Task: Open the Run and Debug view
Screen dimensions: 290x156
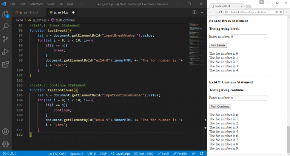Action: (6, 52)
